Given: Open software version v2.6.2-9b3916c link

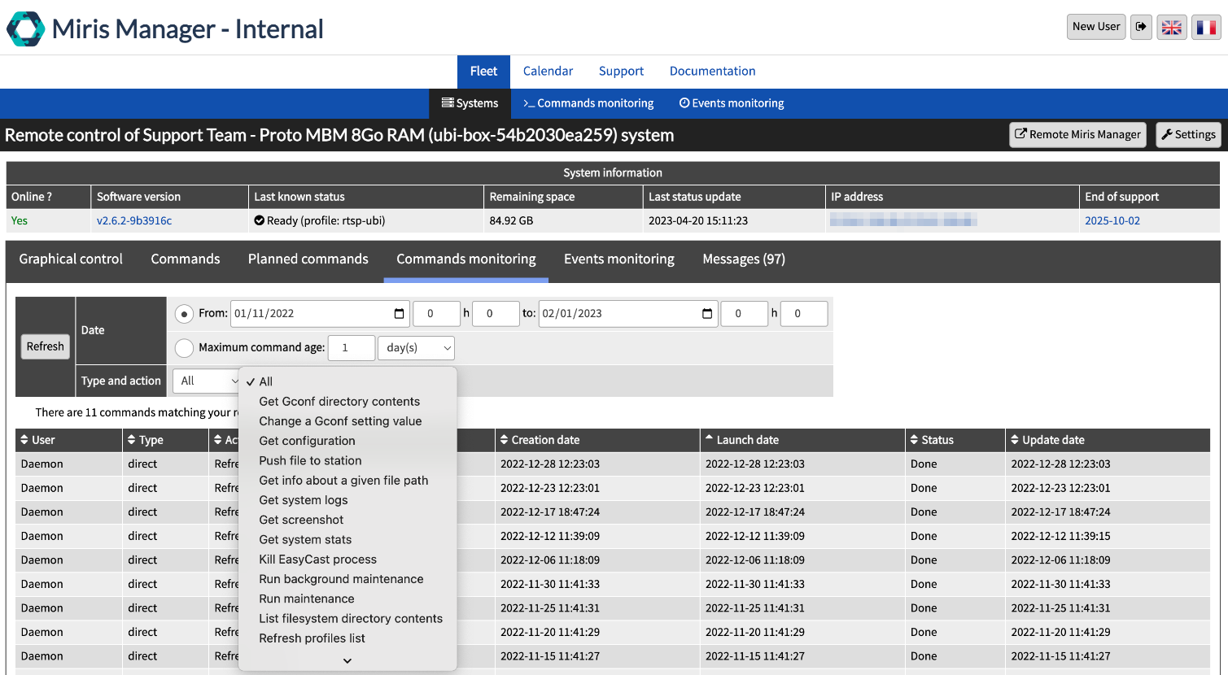Looking at the screenshot, I should pyautogui.click(x=134, y=221).
